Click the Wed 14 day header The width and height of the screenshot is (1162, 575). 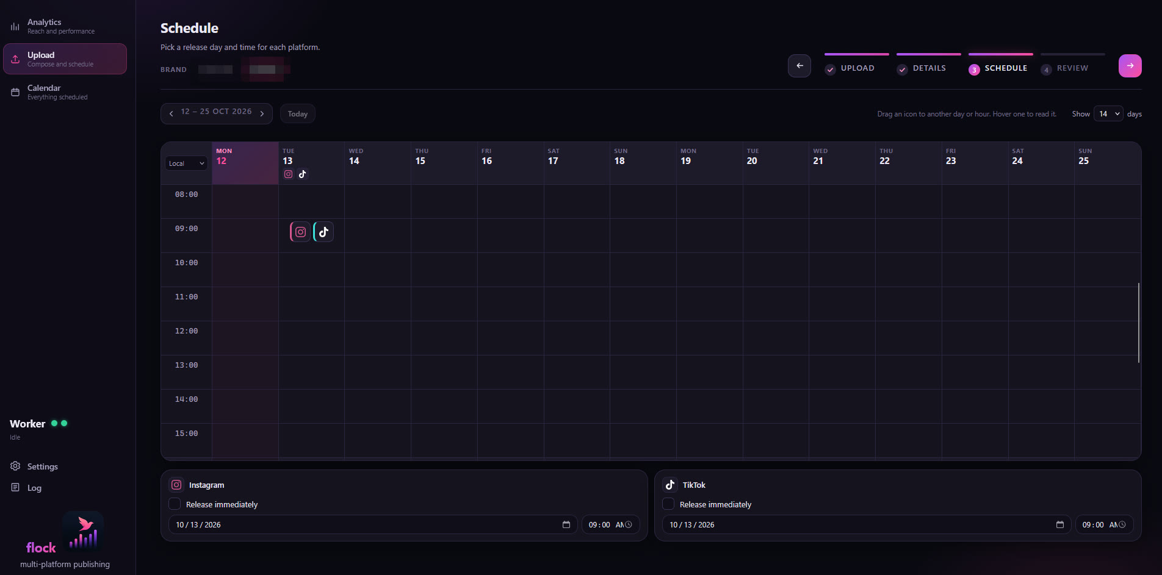point(378,163)
